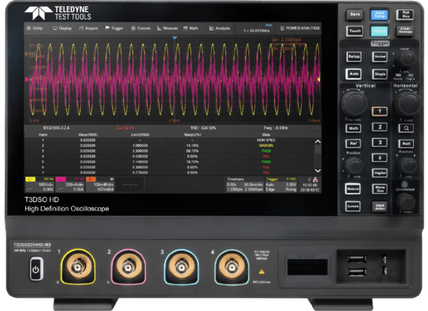This screenshot has height=311, width=428.
Task: Push the Clear Sweeps button
Action: [x=405, y=30]
